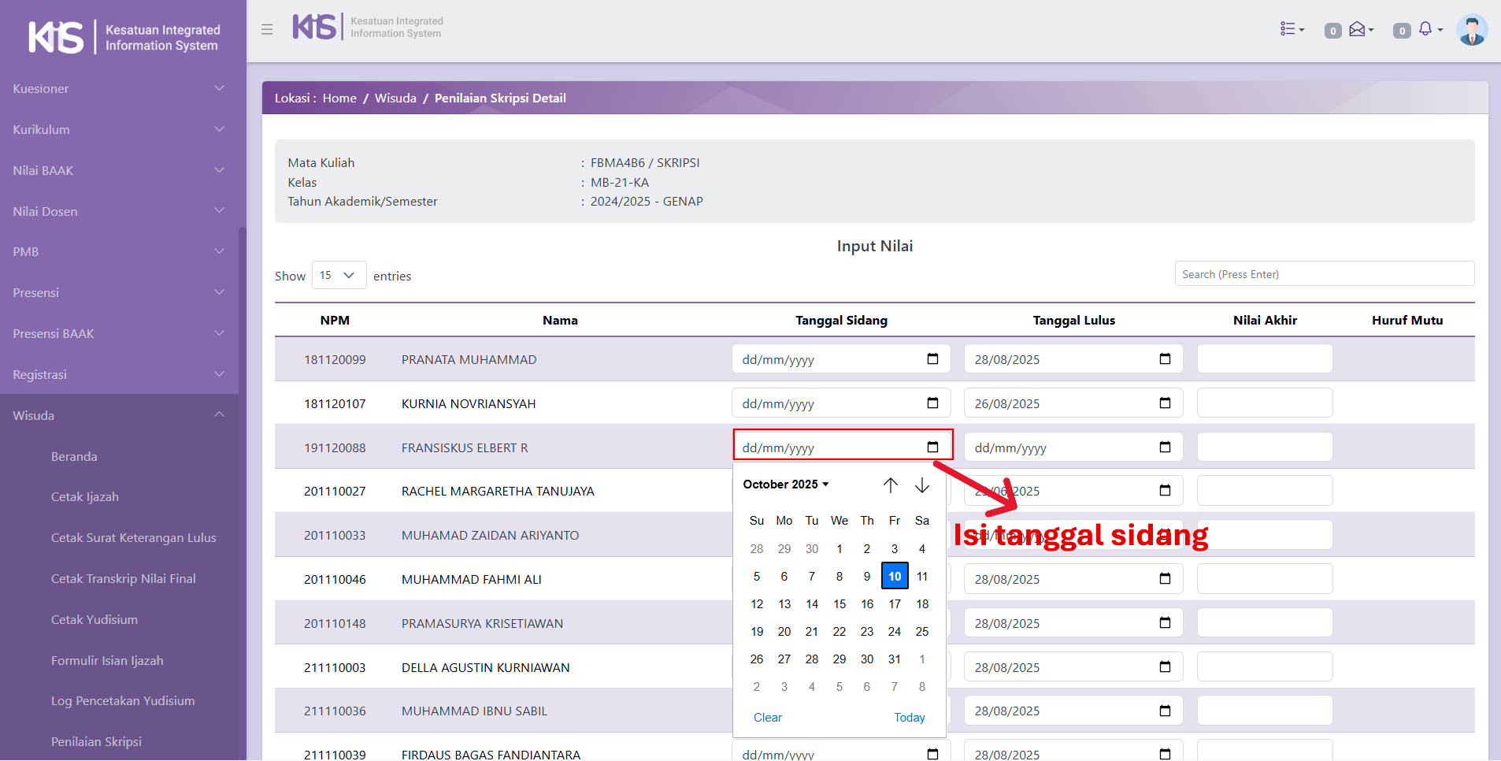Open calendar icon for PRANATA MUHAMMAD Tanggal Sidang
Screen dimensions: 1501x761
pos(932,359)
